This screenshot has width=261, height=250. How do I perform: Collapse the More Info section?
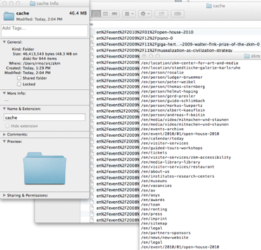4,93
